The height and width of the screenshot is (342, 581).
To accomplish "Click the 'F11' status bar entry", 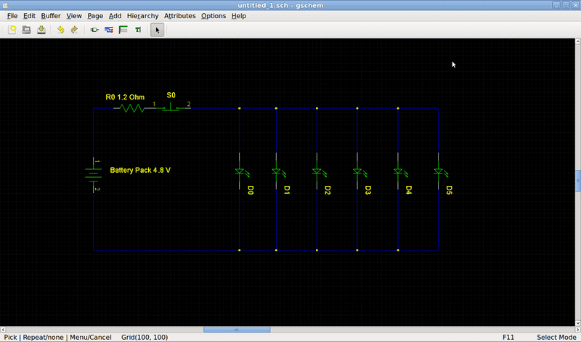I will point(508,337).
